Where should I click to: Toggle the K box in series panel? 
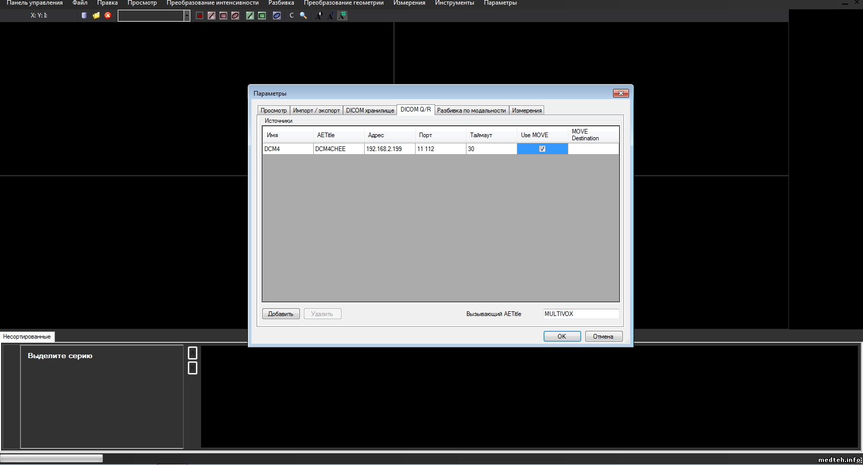[193, 368]
